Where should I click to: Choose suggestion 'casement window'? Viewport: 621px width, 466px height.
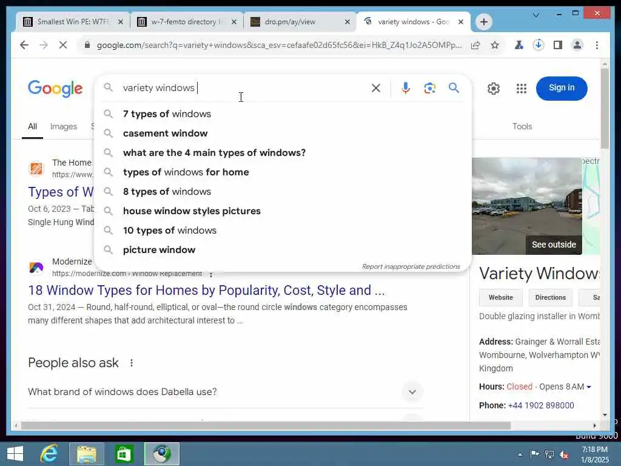[x=283, y=133]
